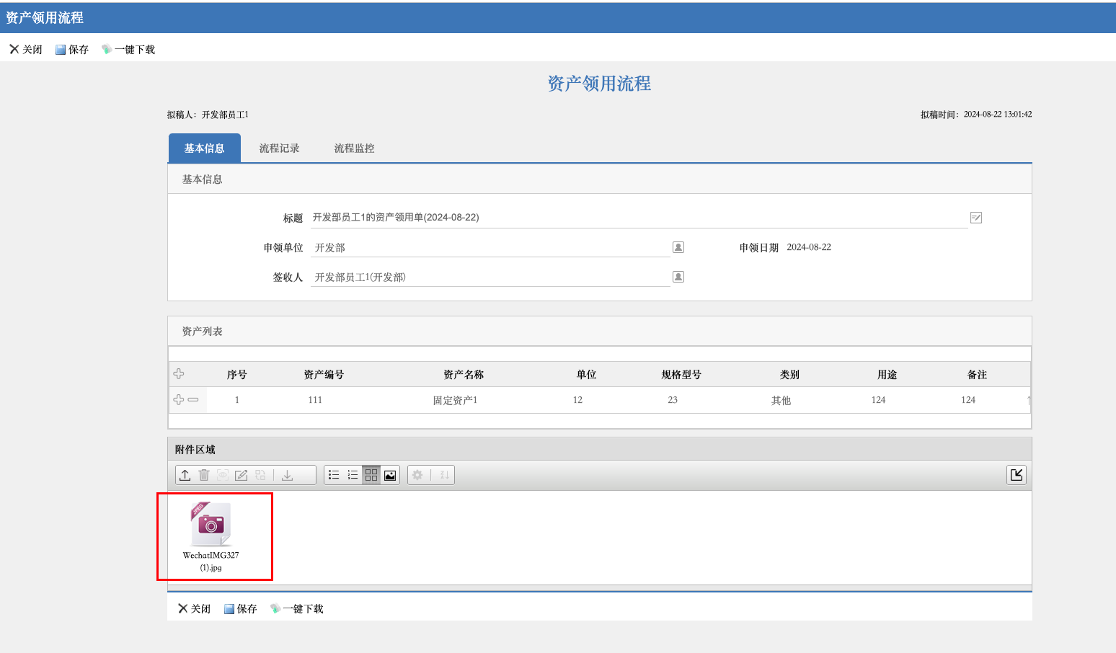Remove asset row 1 with minus icon
1116x653 pixels.
click(193, 399)
